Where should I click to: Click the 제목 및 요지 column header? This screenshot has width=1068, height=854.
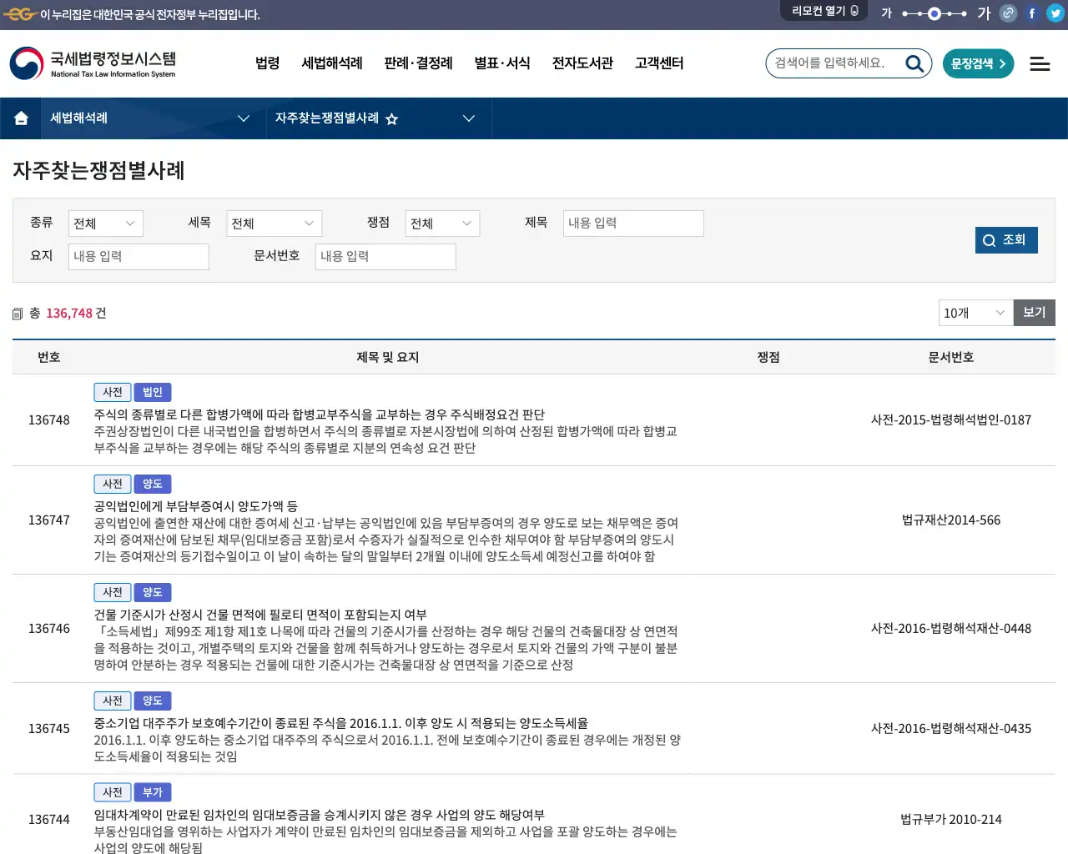(388, 357)
